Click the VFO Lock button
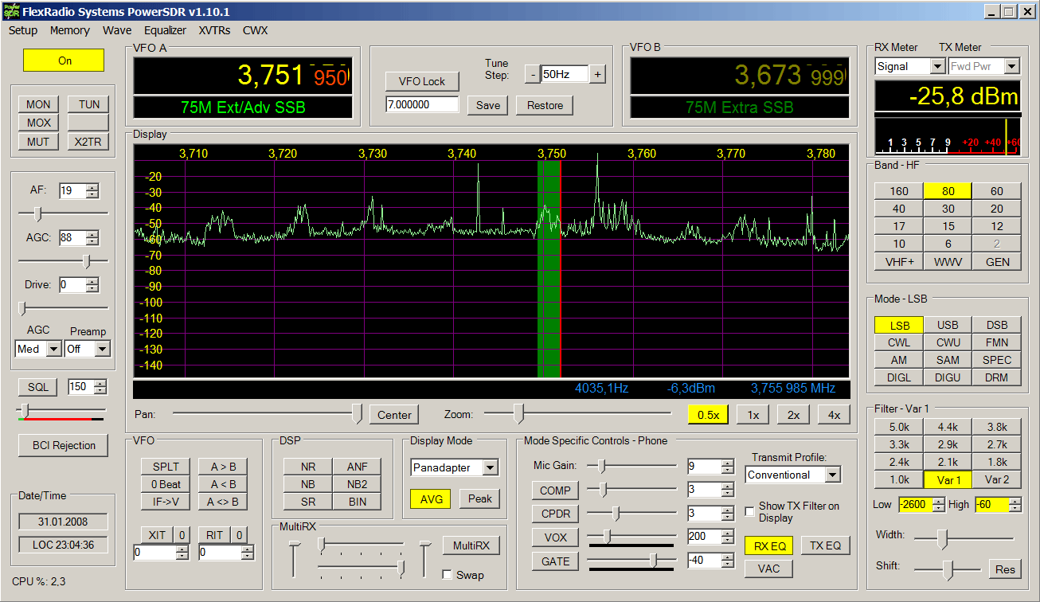The height and width of the screenshot is (602, 1040). pyautogui.click(x=422, y=81)
